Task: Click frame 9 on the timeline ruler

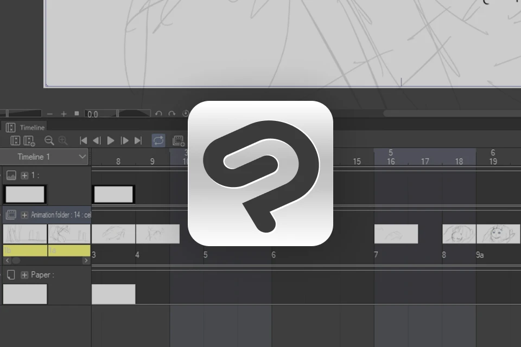Action: coord(152,162)
